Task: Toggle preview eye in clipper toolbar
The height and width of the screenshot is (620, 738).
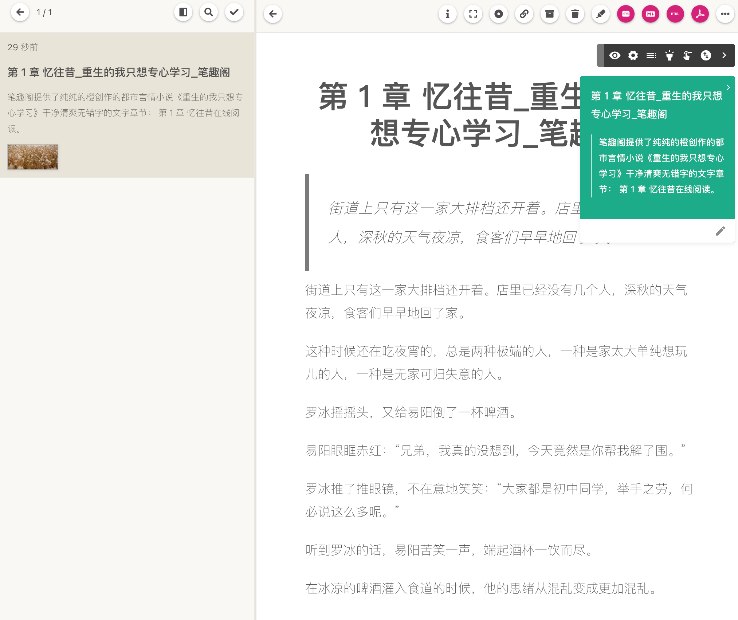Action: point(615,55)
